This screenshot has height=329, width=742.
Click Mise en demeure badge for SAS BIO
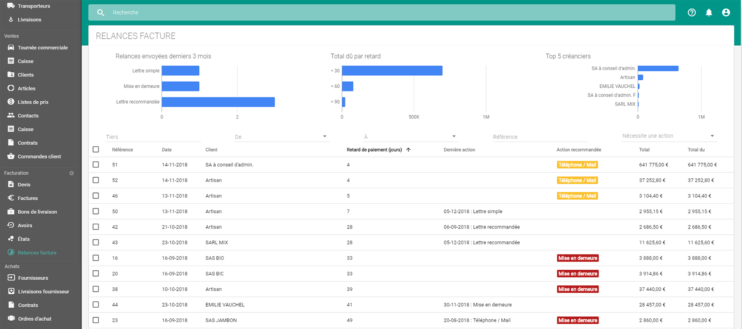pos(578,258)
